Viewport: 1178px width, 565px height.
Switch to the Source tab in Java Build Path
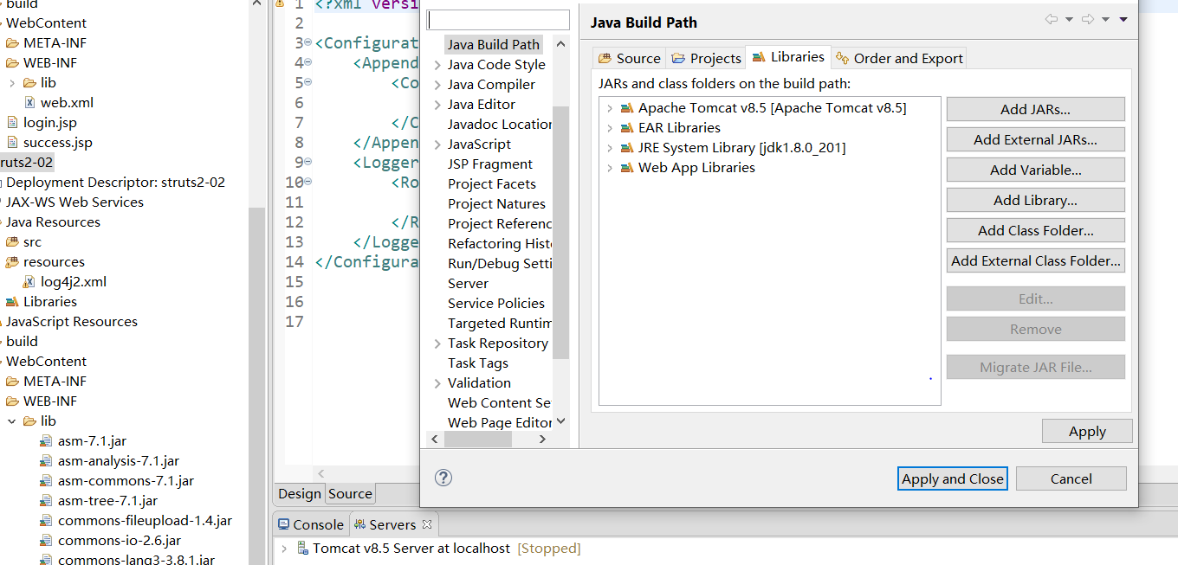(630, 58)
